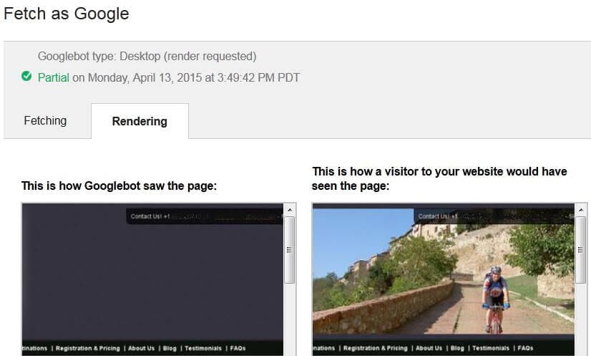This screenshot has height=356, width=591.
Task: Open Testimonials in visitor preview
Action: point(491,348)
